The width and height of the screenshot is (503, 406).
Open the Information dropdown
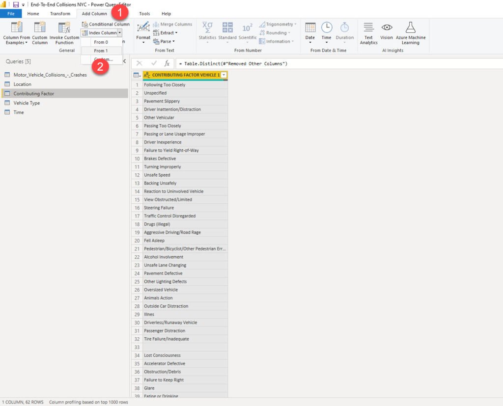coord(277,41)
